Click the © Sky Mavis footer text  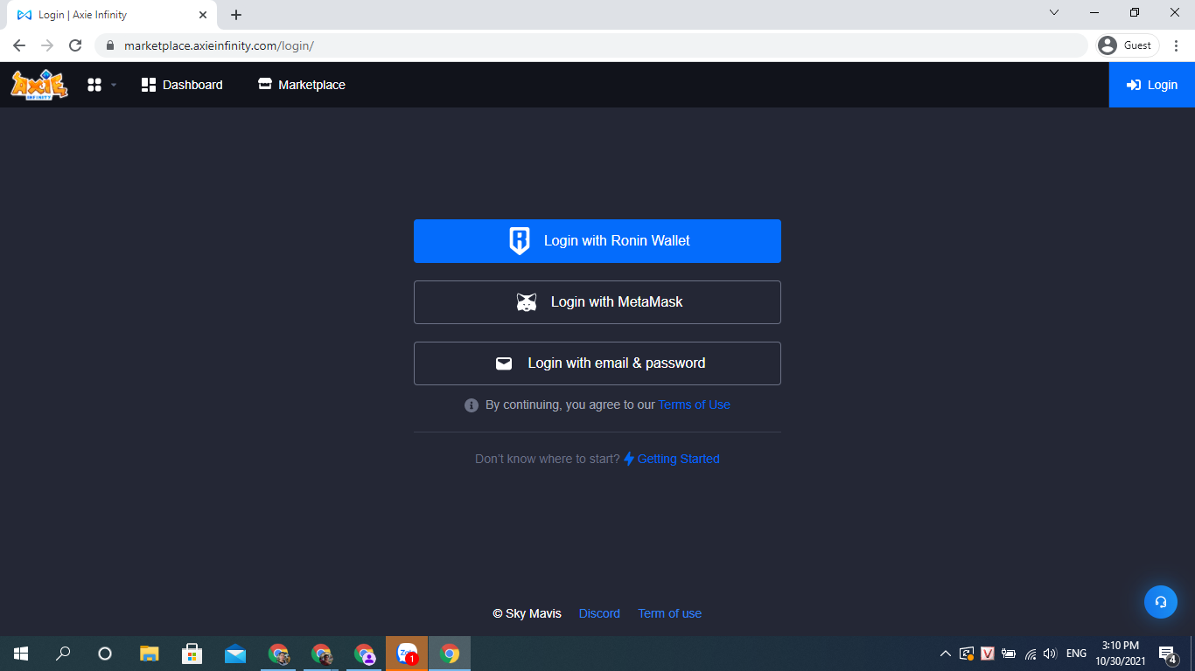528,613
